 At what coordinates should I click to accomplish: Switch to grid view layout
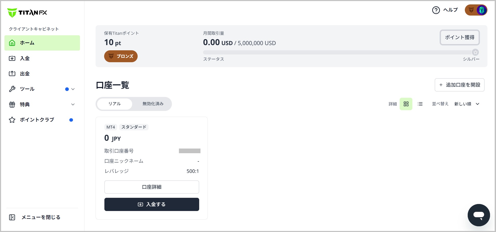click(406, 104)
